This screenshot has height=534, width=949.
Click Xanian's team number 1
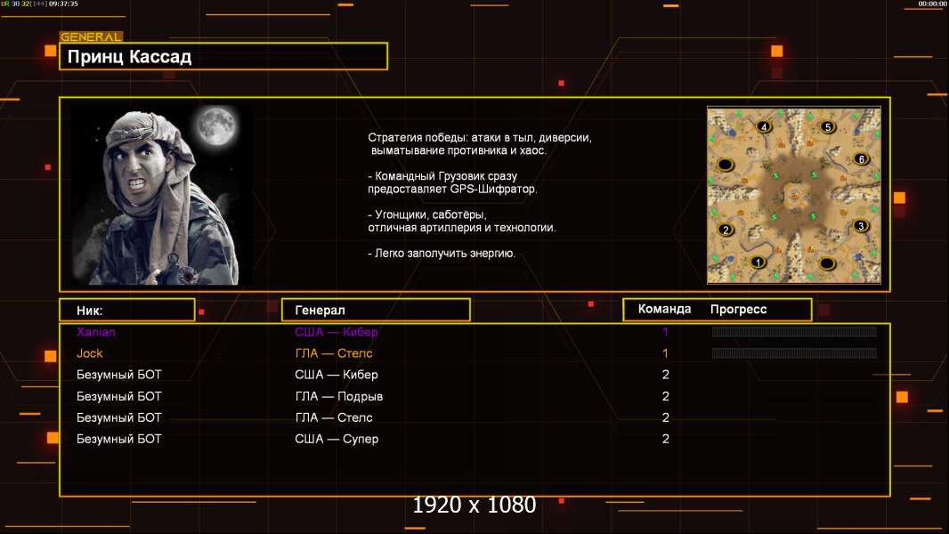pos(665,332)
